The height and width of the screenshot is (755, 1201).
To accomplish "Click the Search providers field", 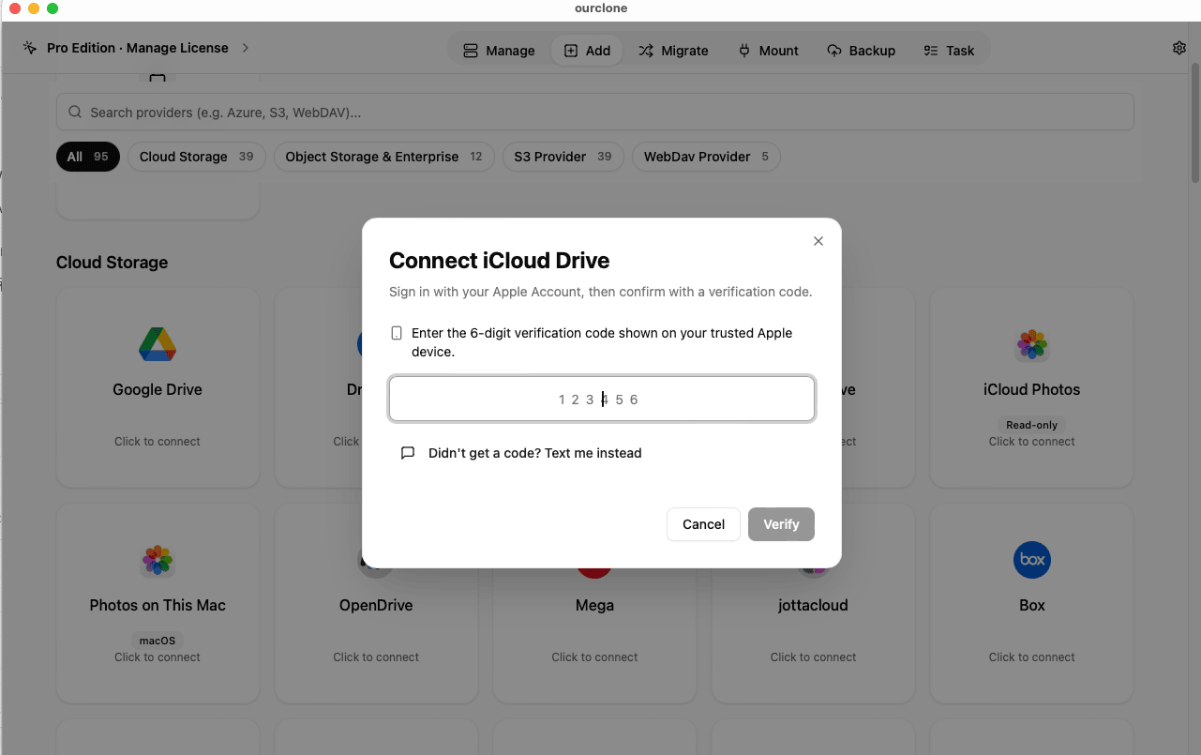I will click(x=595, y=113).
